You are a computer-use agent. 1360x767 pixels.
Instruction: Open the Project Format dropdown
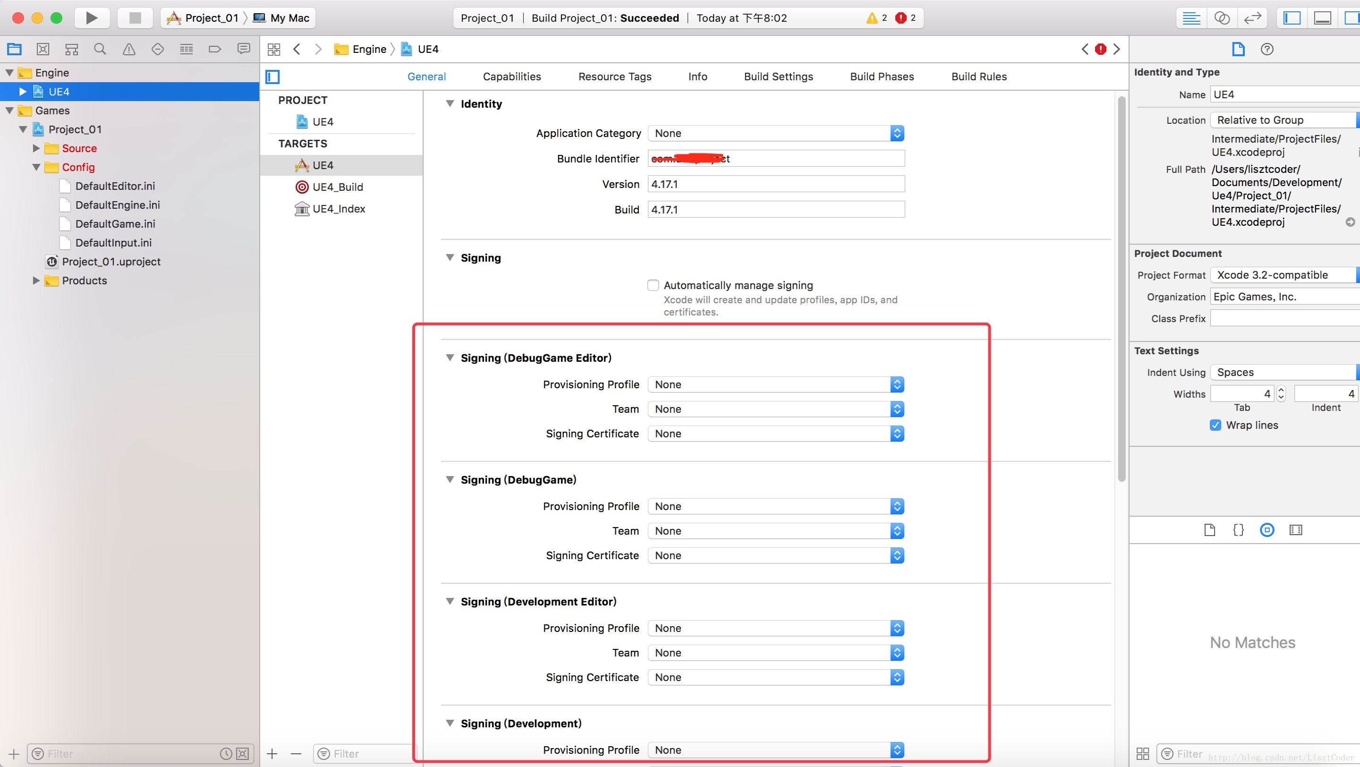1284,274
